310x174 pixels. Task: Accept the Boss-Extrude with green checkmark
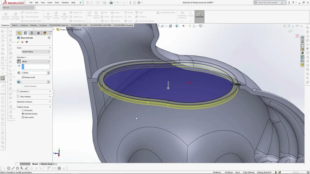(18, 42)
